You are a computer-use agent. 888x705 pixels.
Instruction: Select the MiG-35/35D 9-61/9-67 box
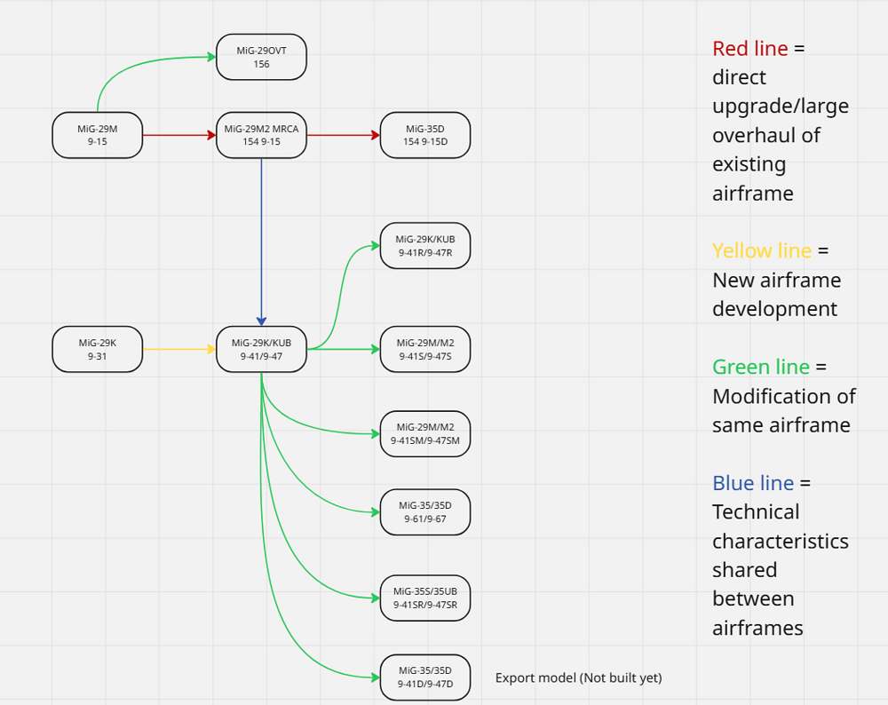(x=425, y=512)
